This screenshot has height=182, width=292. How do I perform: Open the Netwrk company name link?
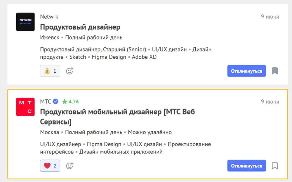[x=49, y=17]
